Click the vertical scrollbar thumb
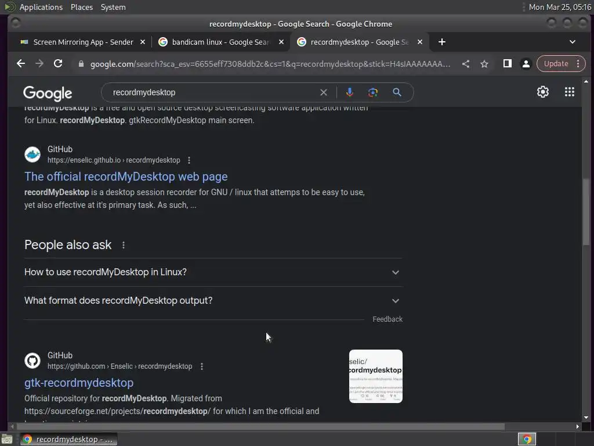The width and height of the screenshot is (594, 446). pyautogui.click(x=586, y=211)
